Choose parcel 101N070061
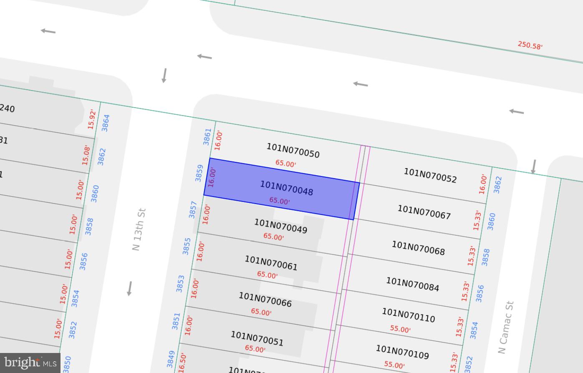Screen dimensions: 583x373 pyautogui.click(x=271, y=263)
